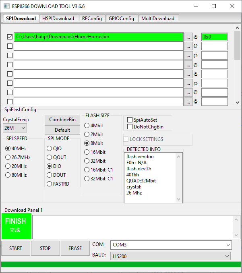Choose QOUT SPI mode
Image resolution: width=242 pixels, height=273 pixels.
(x=56, y=157)
